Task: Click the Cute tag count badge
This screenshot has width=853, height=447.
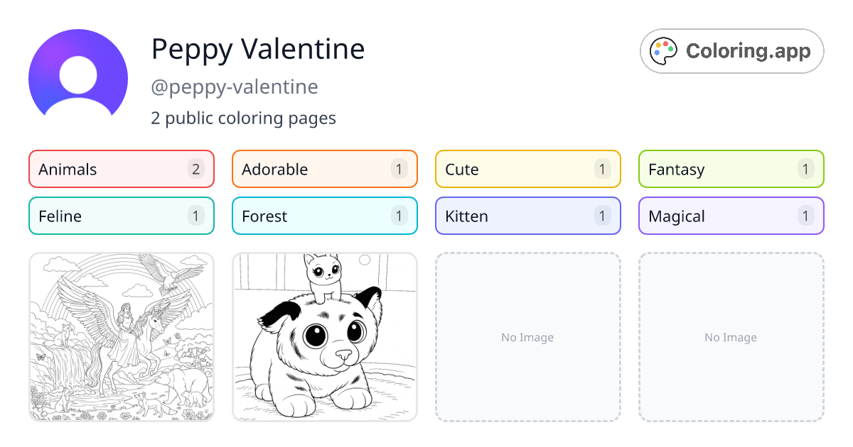Action: [601, 169]
